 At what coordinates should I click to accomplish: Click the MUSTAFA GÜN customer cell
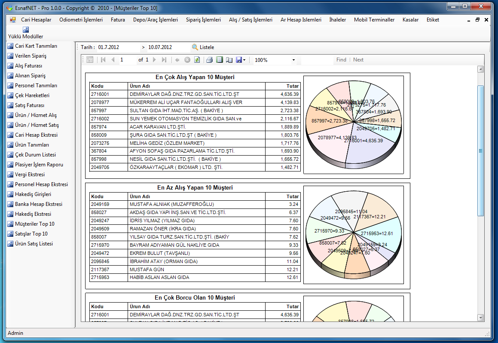197,269
